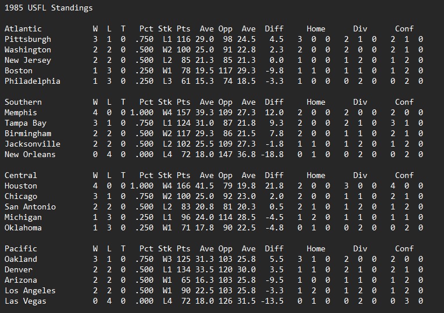Click the Jacksonville team name
444x313 pixels.
[32, 144]
